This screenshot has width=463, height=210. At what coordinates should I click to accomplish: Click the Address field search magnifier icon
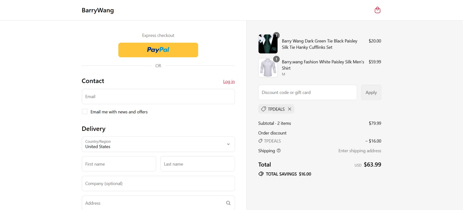click(228, 203)
